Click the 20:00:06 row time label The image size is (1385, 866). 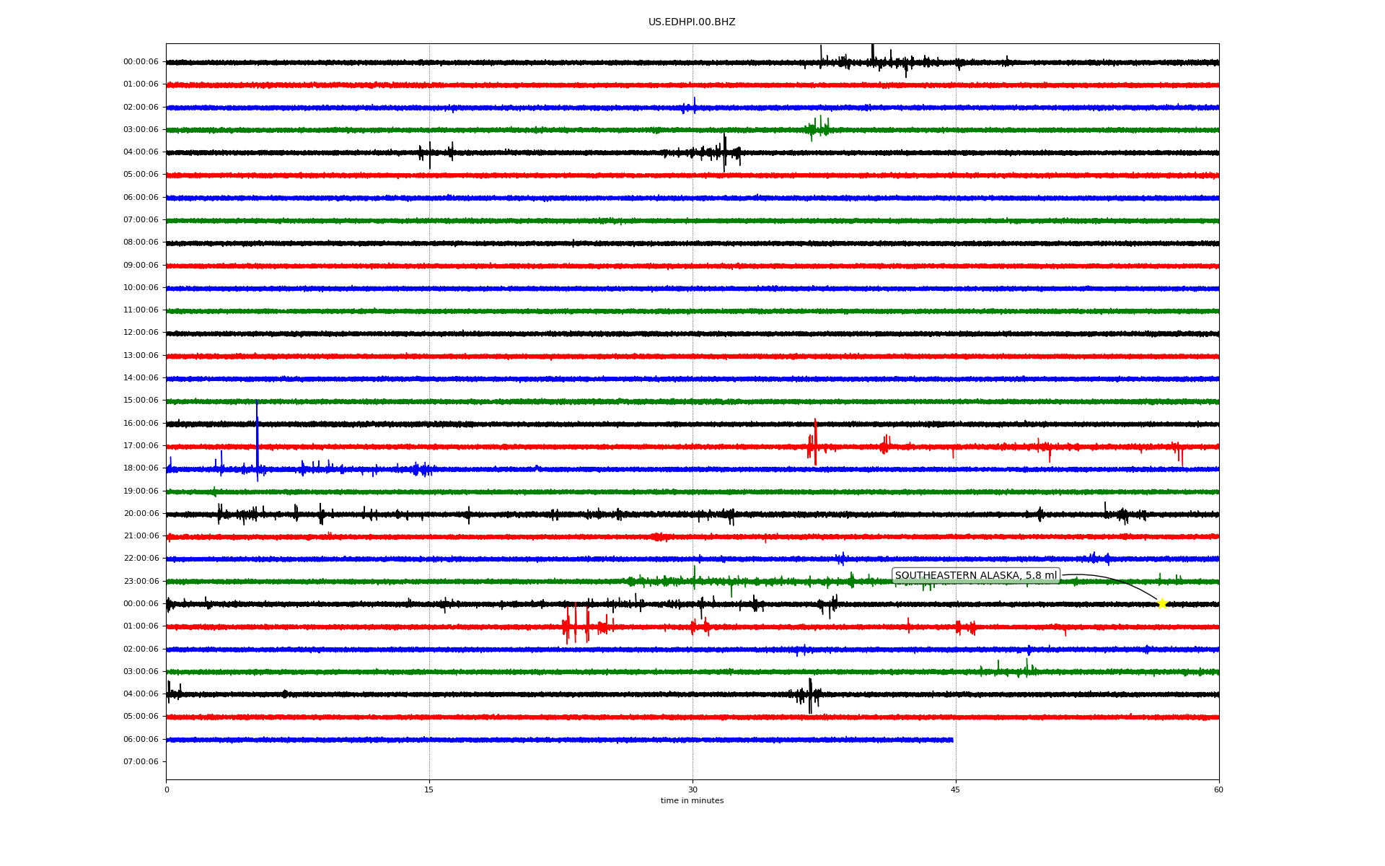coord(141,514)
